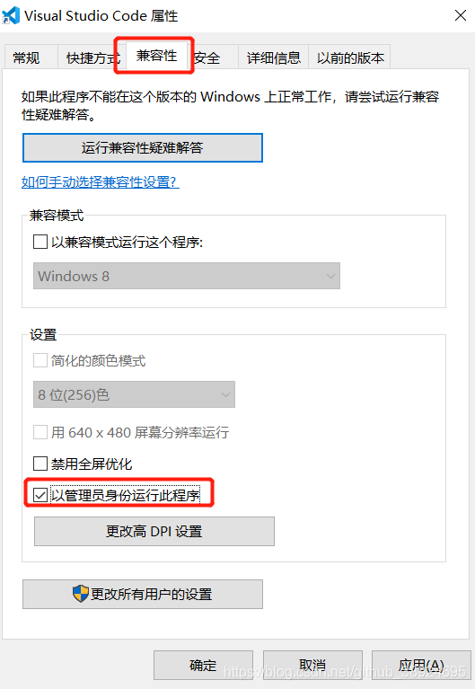Go to the 详细信息 tab
Image resolution: width=475 pixels, height=689 pixels.
click(273, 57)
